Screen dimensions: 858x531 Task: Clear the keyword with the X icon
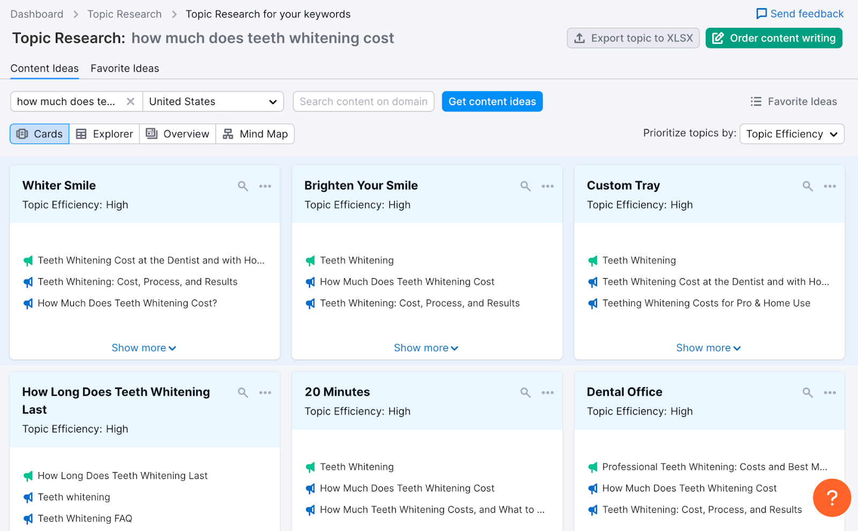[x=130, y=101]
